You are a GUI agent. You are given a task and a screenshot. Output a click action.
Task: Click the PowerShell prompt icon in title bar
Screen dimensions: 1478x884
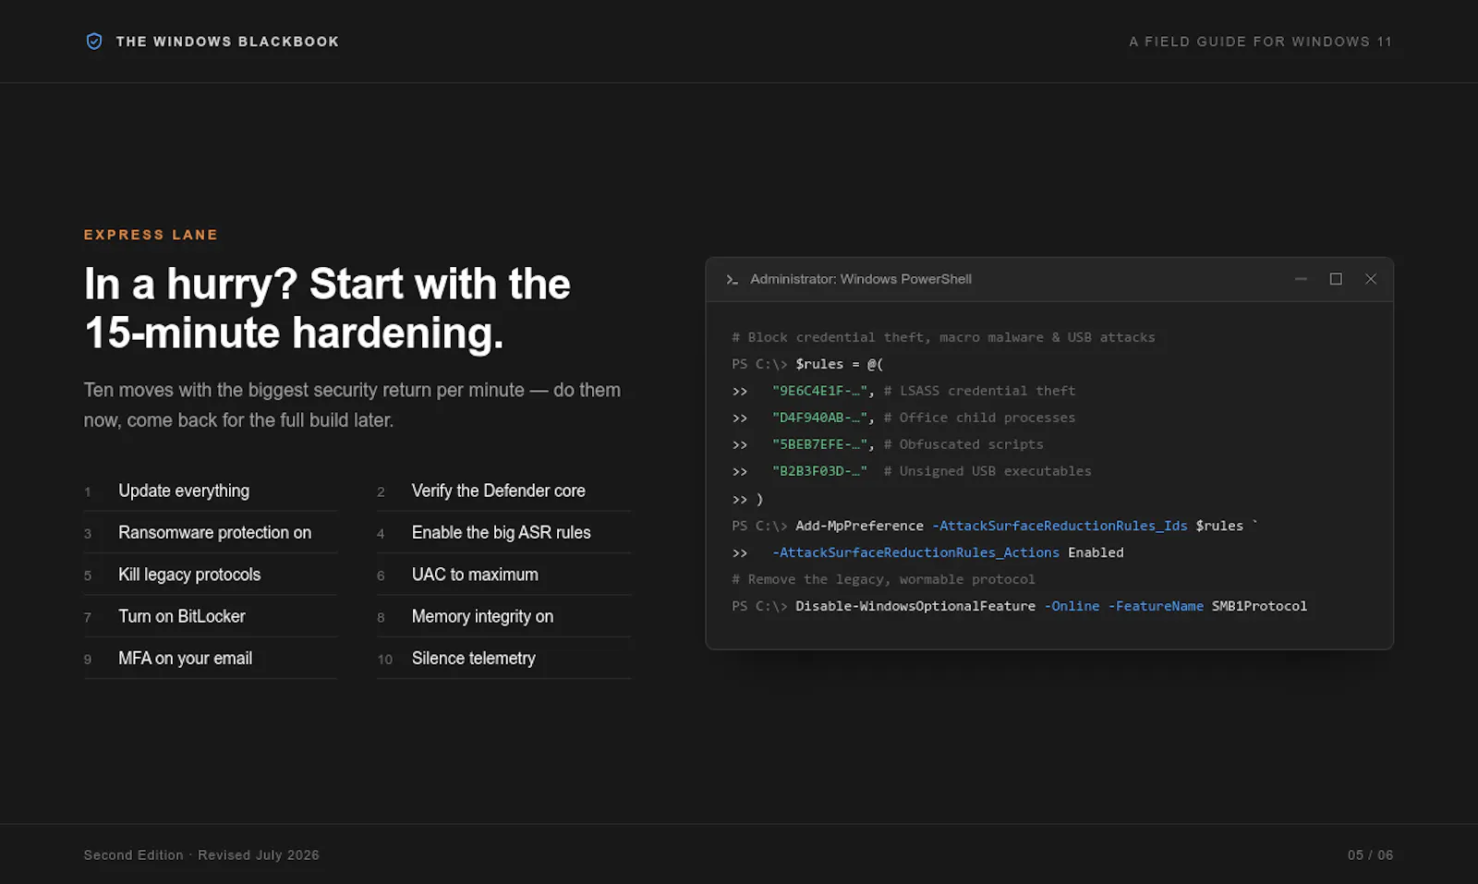732,279
